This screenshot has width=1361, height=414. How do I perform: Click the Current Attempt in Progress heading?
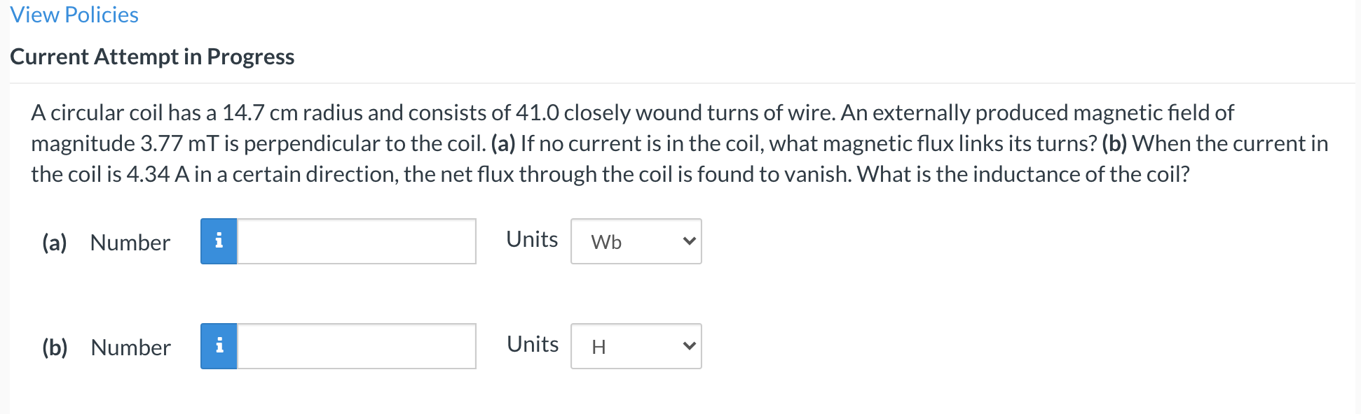point(153,57)
